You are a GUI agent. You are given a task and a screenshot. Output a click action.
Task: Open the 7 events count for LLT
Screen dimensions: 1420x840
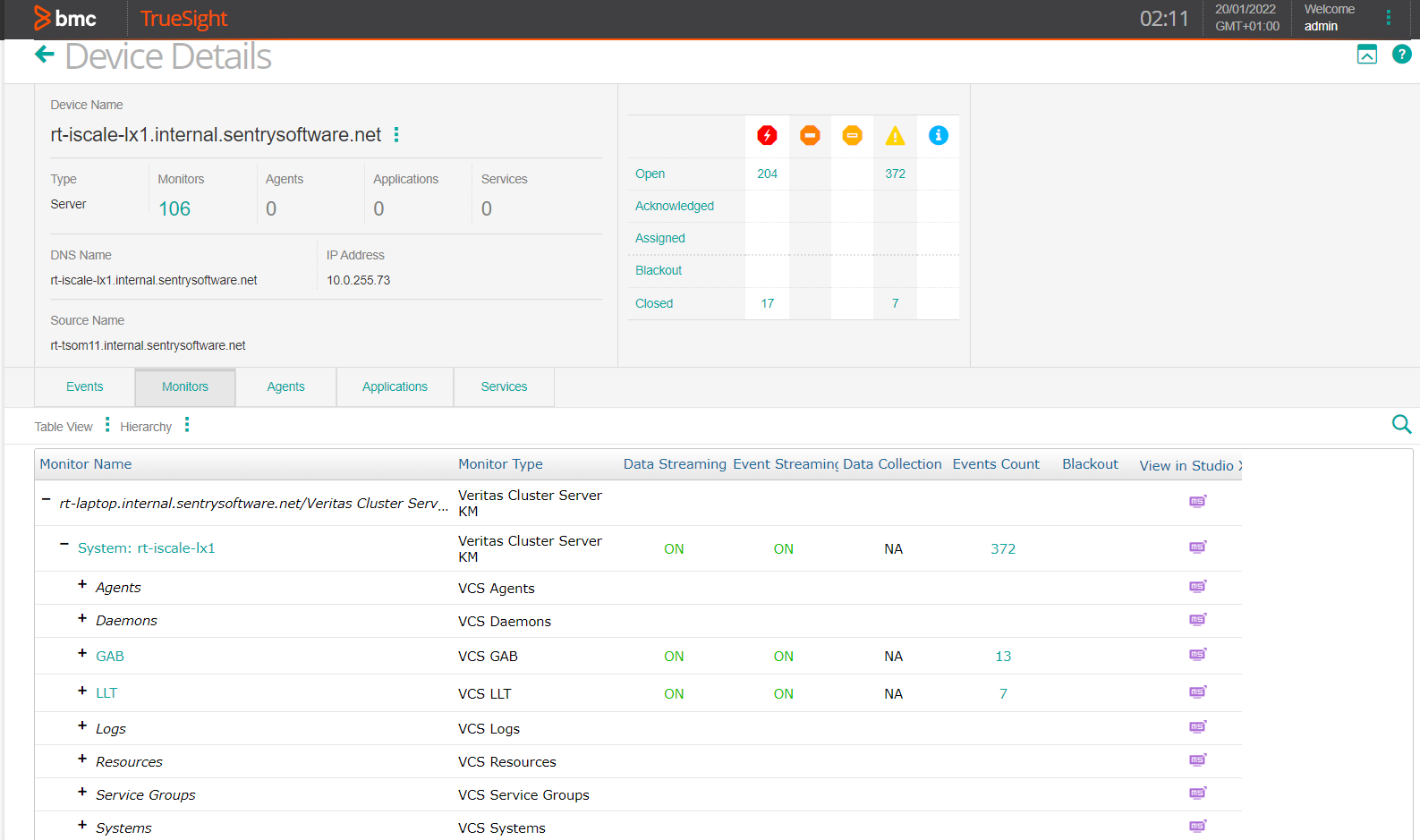[1003, 694]
